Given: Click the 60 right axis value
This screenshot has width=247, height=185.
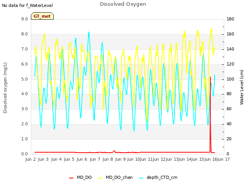Looking at the screenshot, I should pyautogui.click(x=229, y=109).
